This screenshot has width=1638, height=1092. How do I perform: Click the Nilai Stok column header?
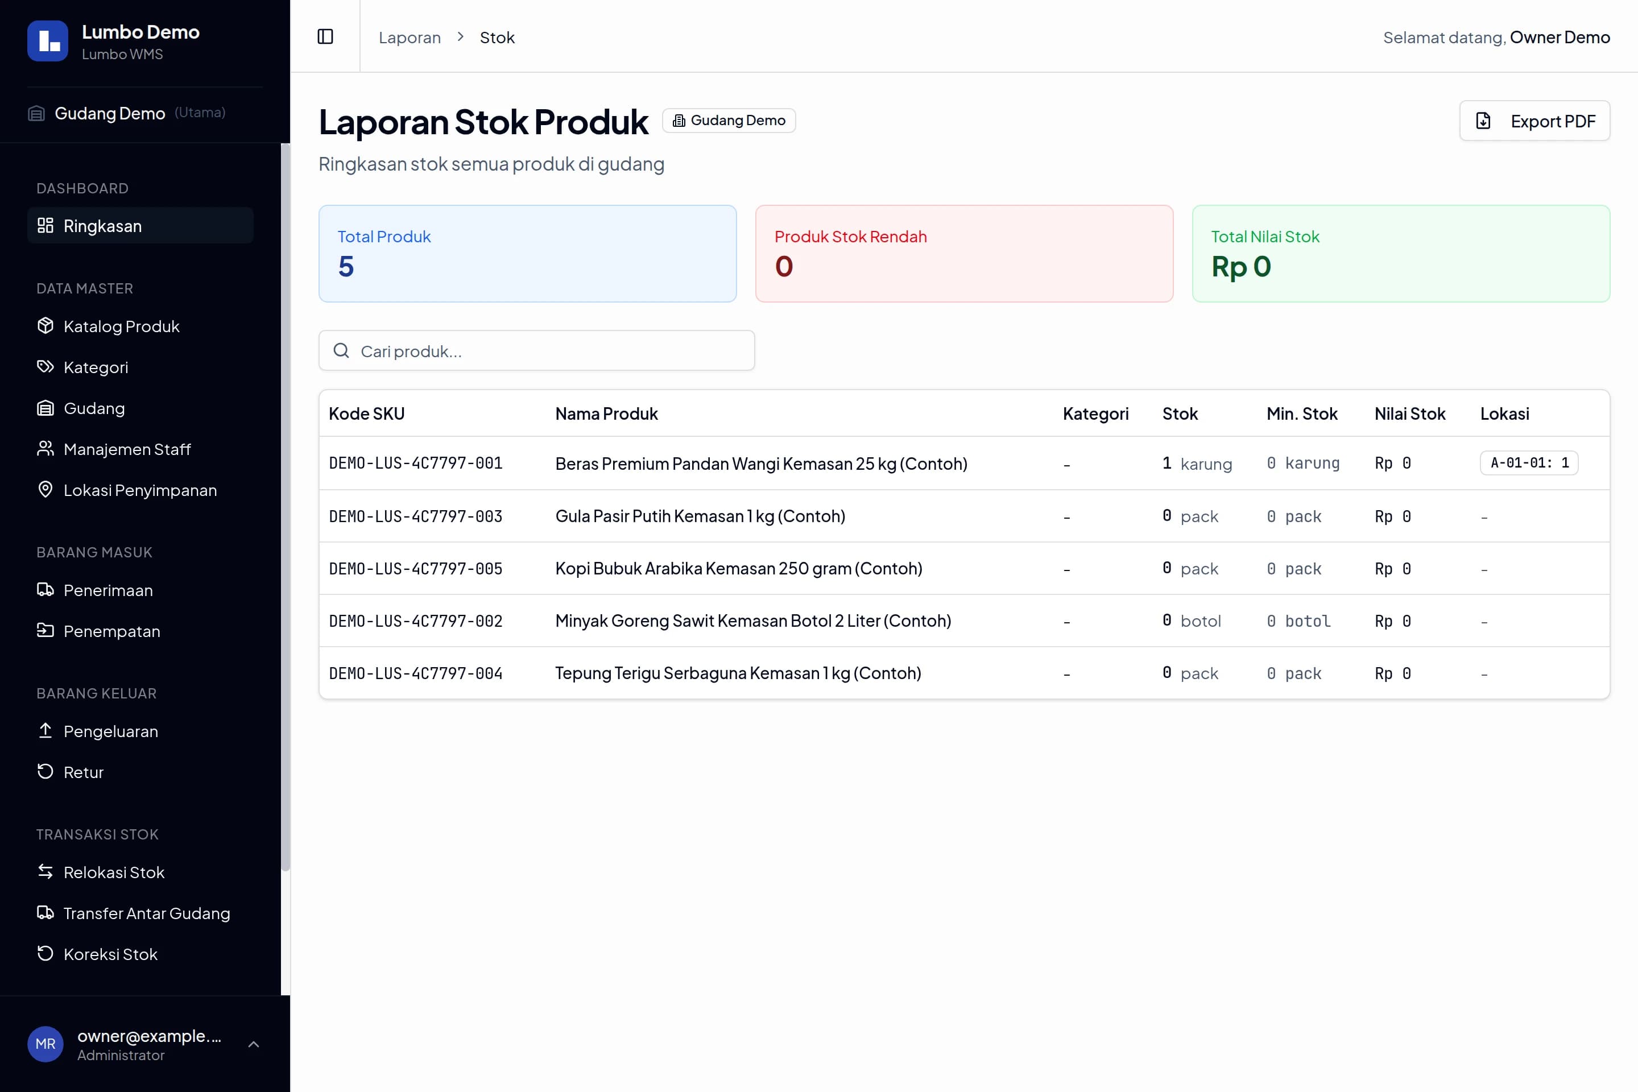click(1409, 413)
